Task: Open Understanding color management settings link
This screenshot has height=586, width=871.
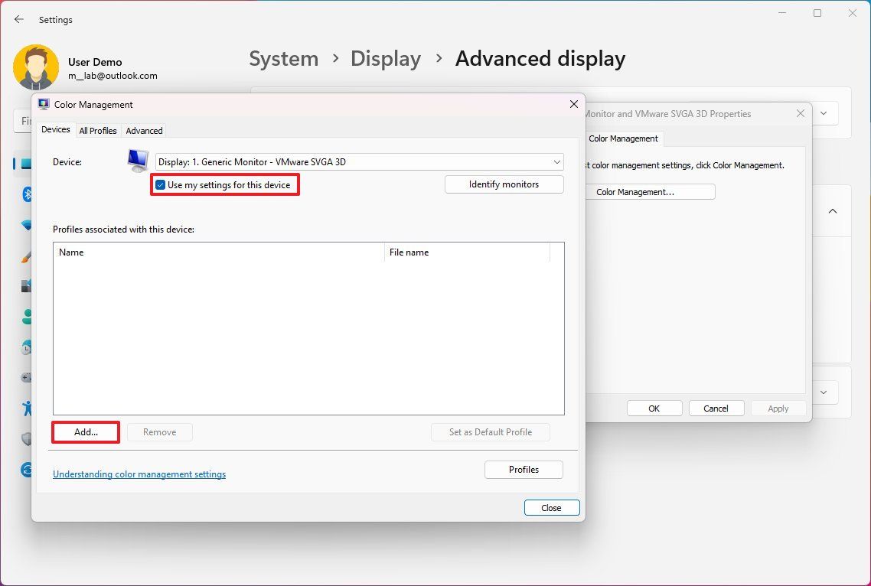Action: [139, 474]
